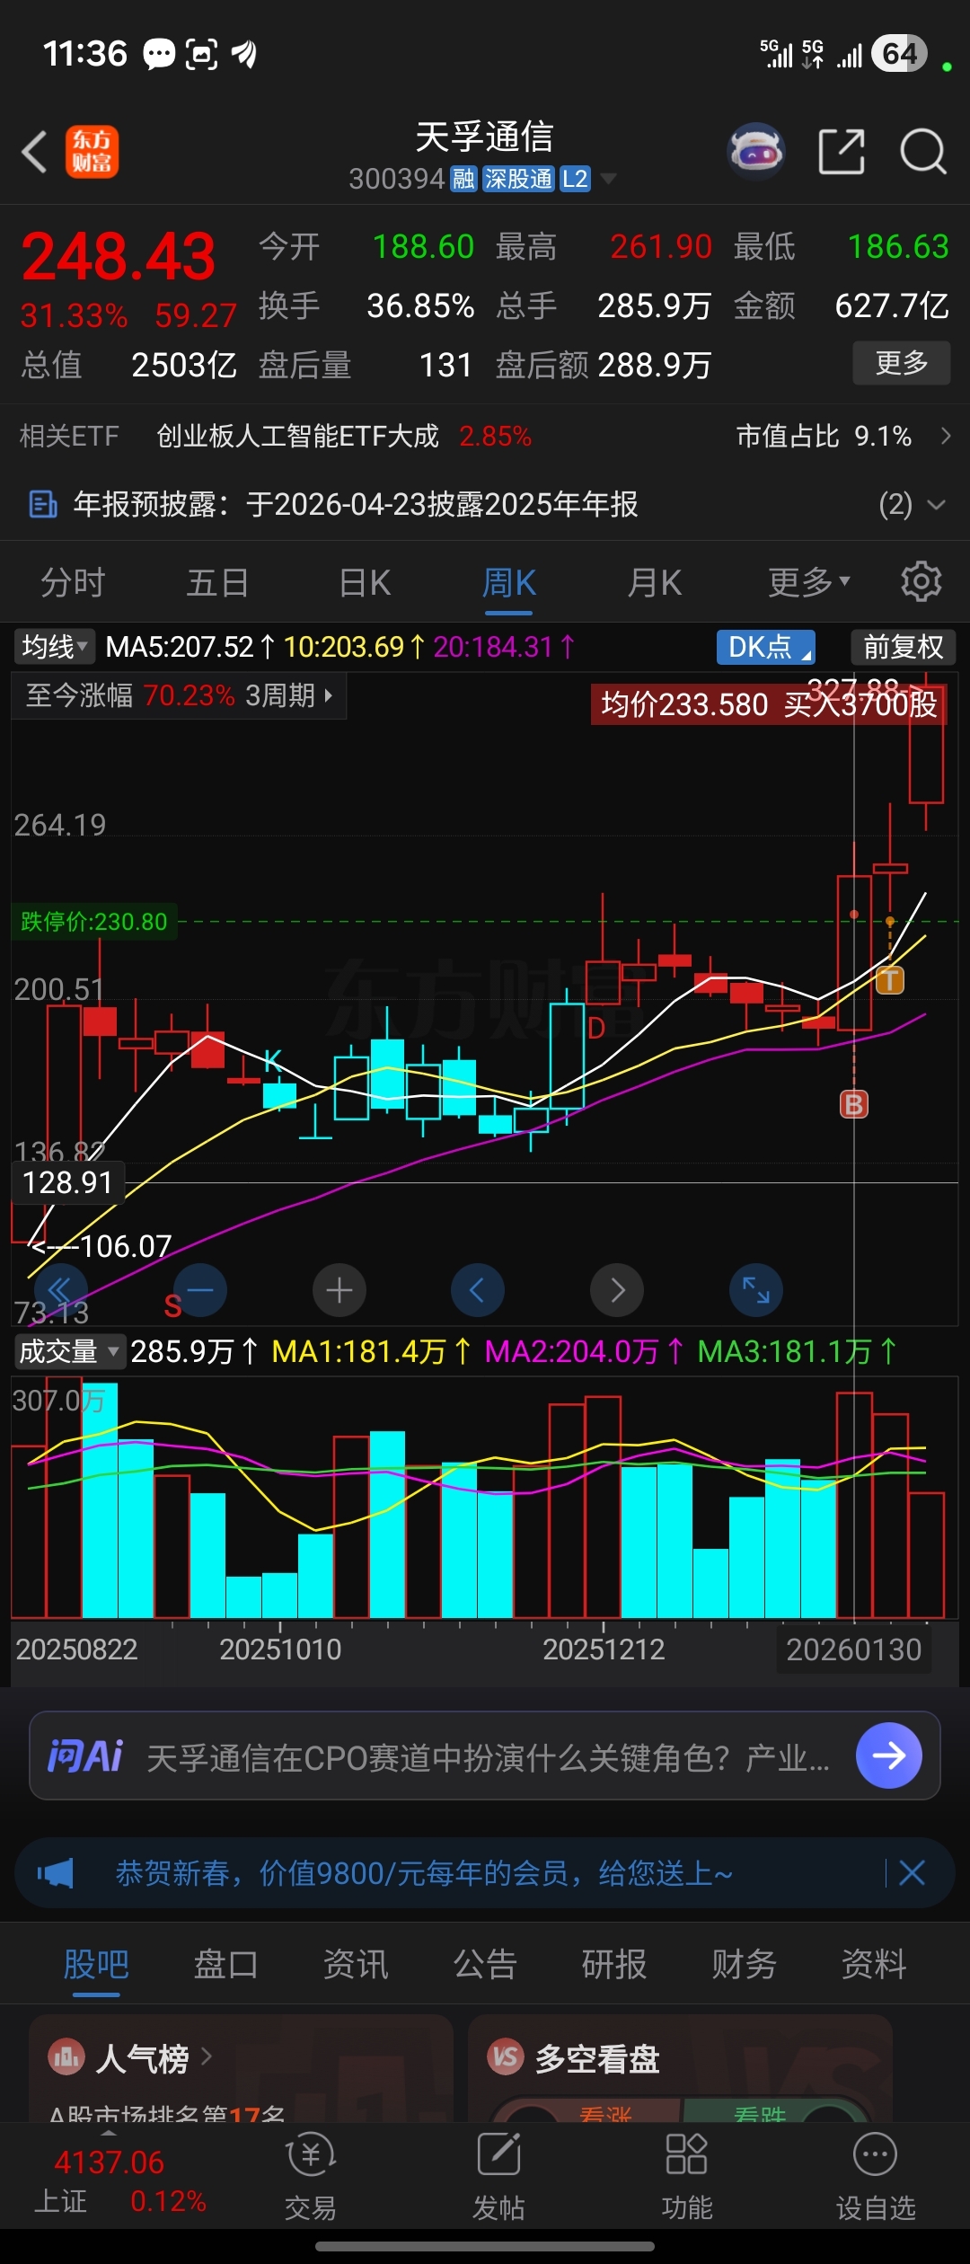This screenshot has width=970, height=2264.
Task: Tap the share export icon
Action: [842, 152]
